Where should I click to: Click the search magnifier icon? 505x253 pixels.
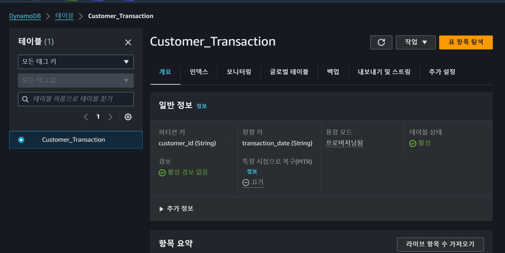(26, 99)
